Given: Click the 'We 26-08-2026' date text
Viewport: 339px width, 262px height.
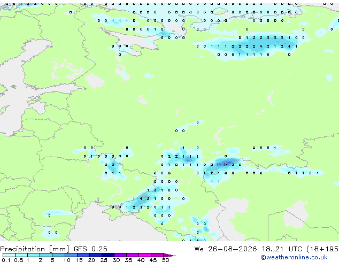Looking at the screenshot, I should (x=226, y=249).
